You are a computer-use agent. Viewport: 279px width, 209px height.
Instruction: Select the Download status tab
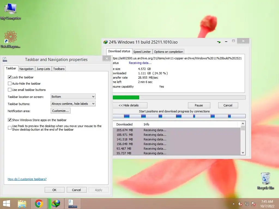[119, 51]
